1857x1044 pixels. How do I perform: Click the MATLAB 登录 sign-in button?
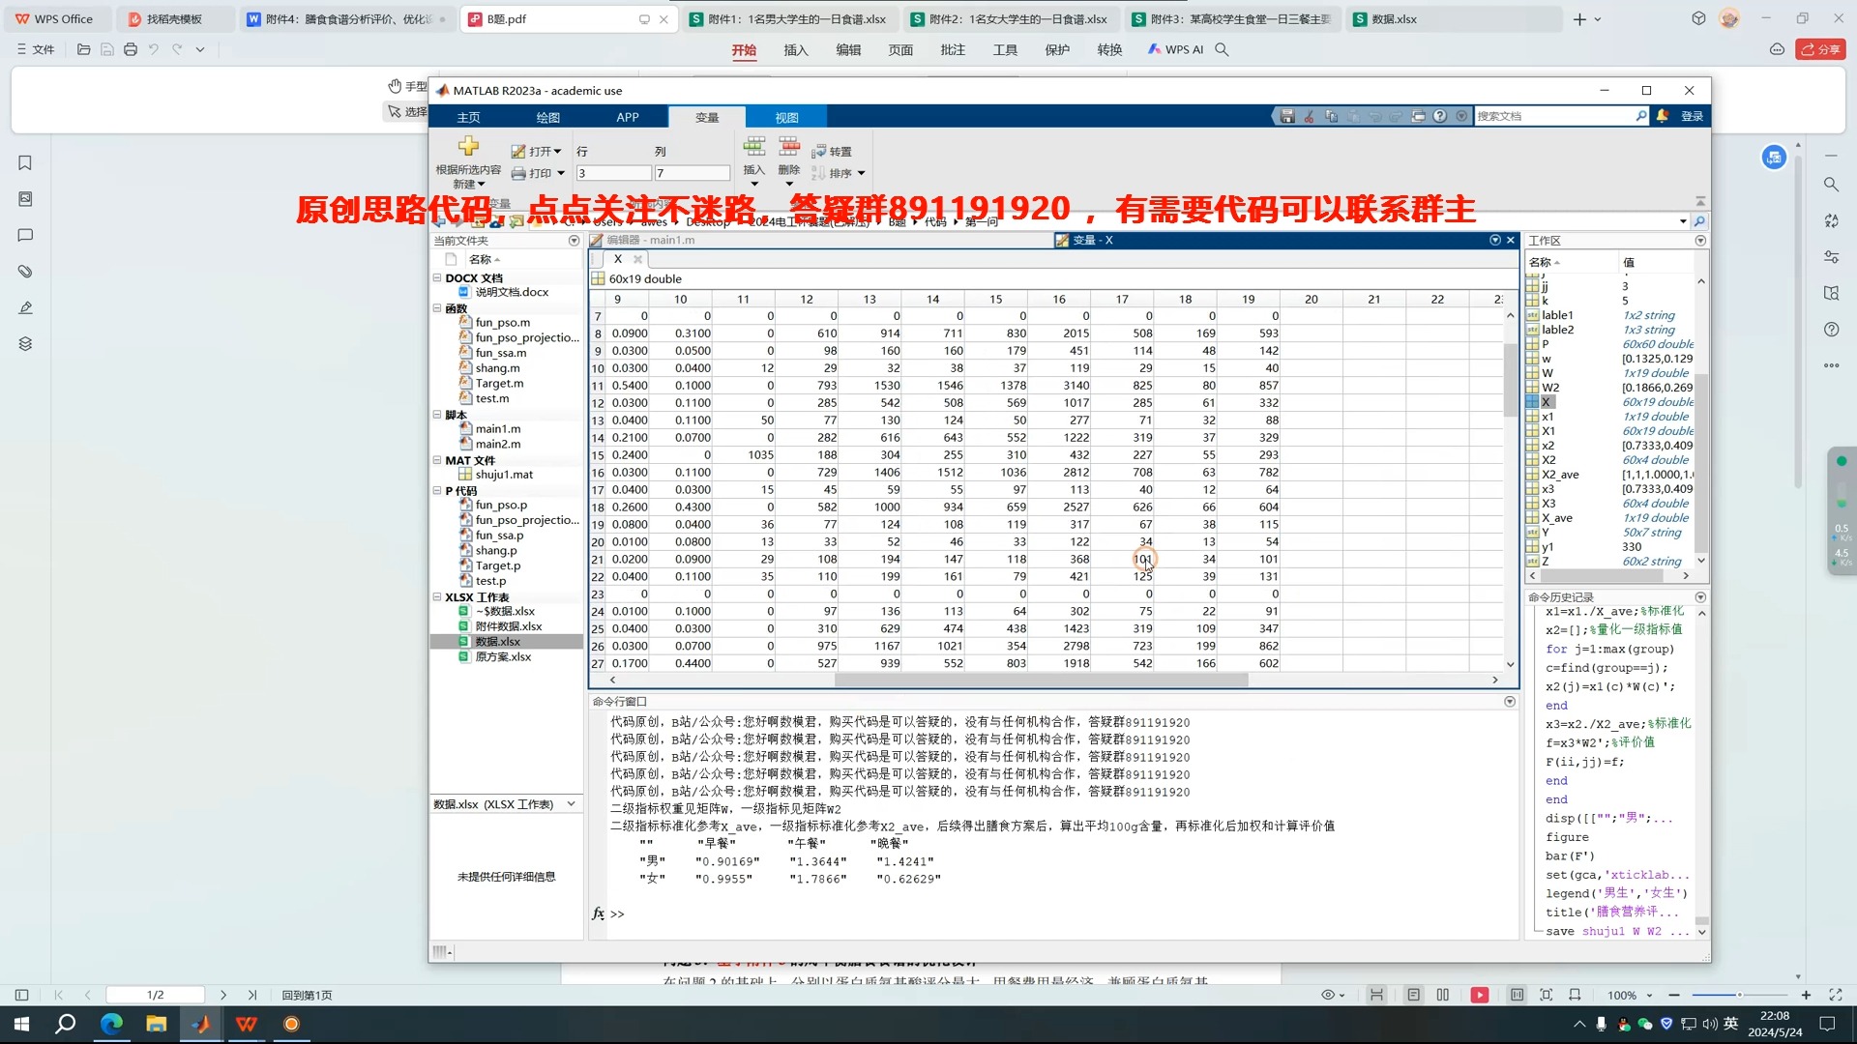click(1692, 116)
